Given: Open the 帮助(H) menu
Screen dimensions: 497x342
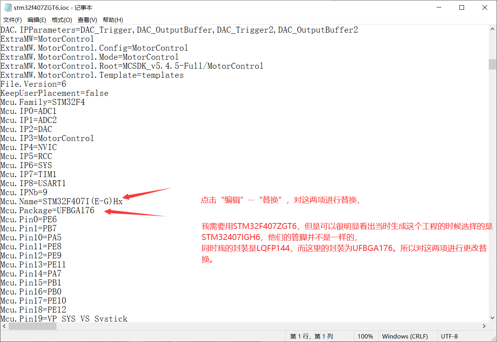Looking at the screenshot, I should (x=113, y=20).
